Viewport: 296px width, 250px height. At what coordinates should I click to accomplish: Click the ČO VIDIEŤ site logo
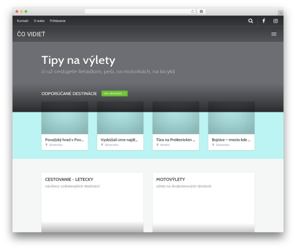pos(31,34)
